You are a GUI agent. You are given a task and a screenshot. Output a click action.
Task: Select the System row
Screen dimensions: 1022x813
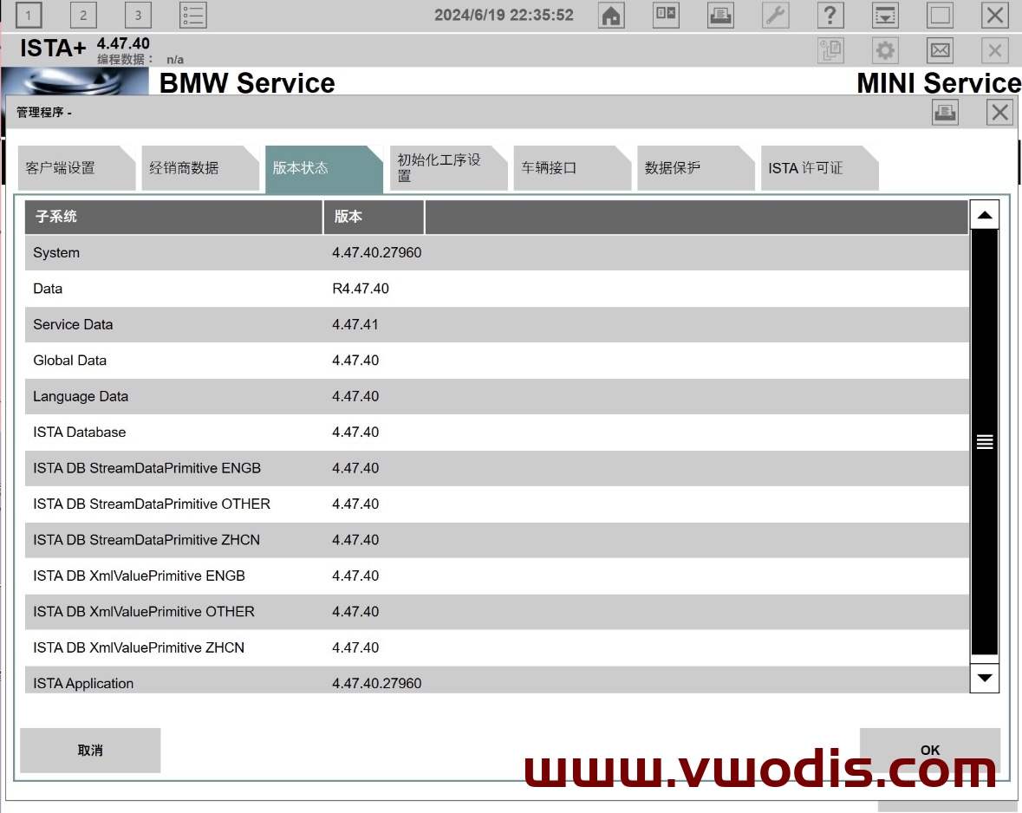coord(497,252)
